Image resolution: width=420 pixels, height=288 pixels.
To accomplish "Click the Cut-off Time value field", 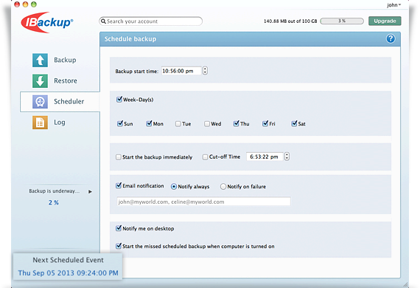I will (265, 157).
